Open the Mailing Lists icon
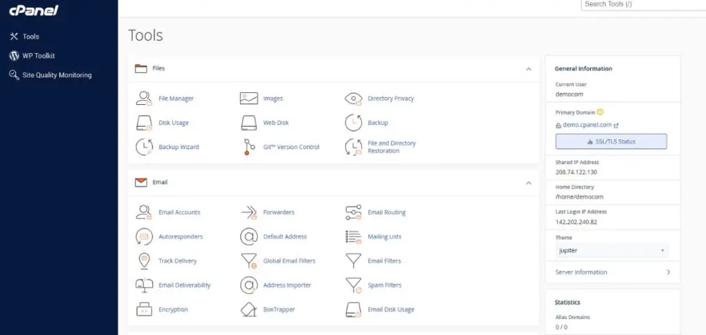Viewport: 706px width, 335px height. (x=354, y=236)
